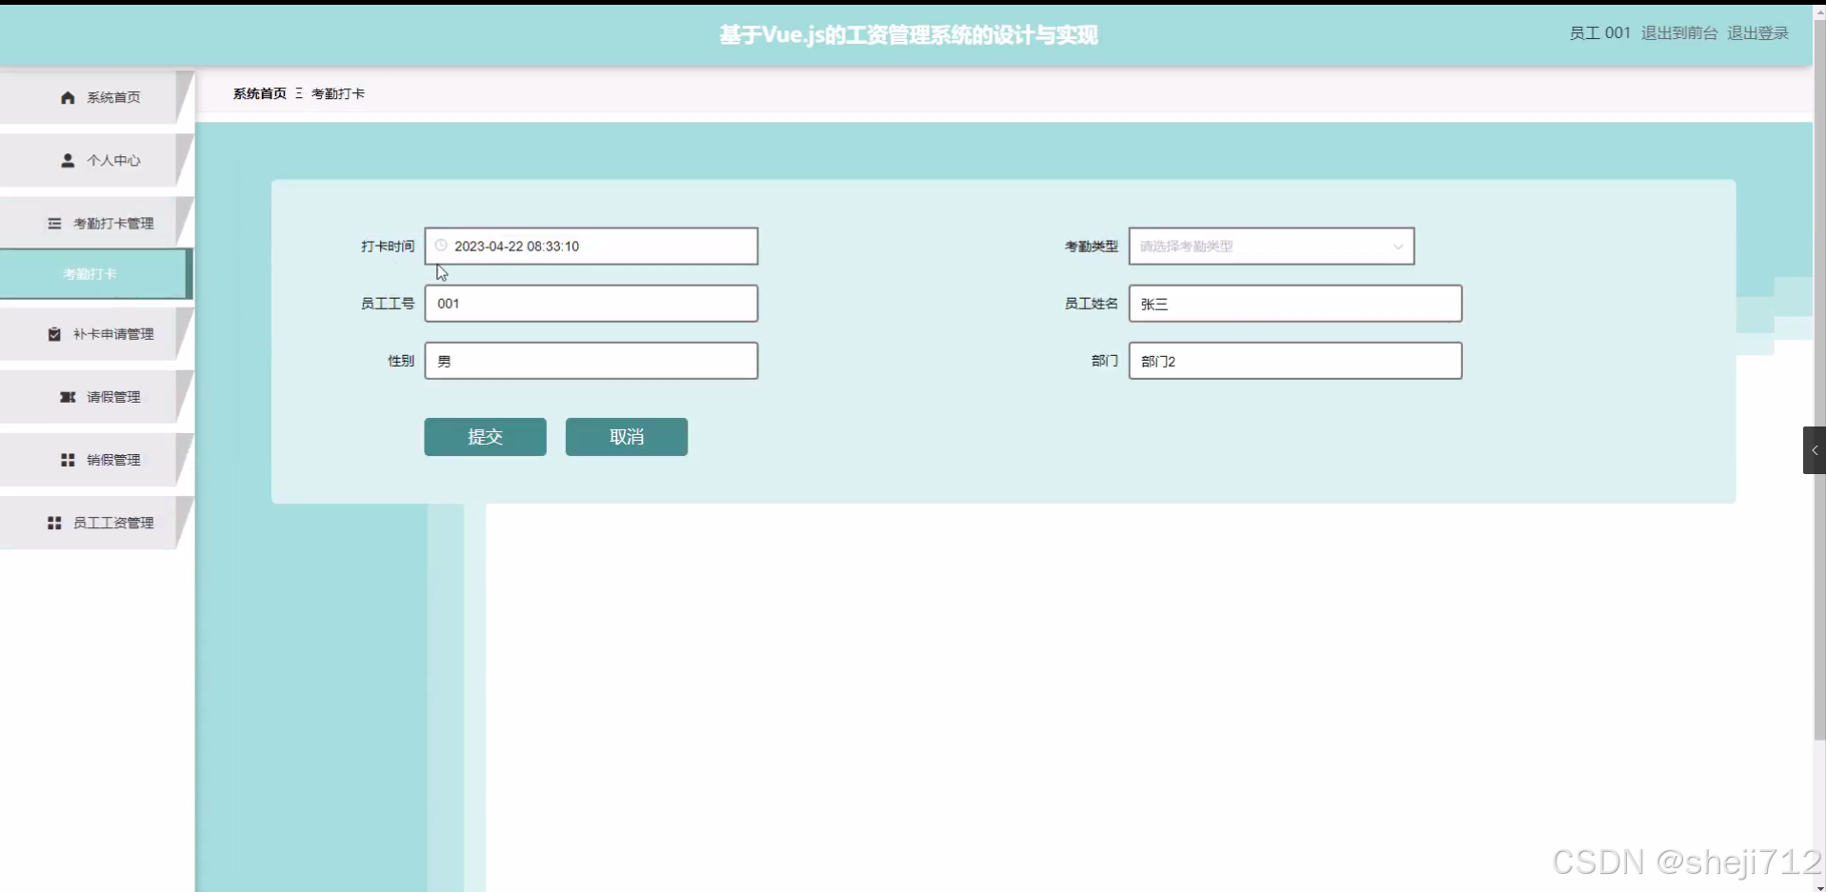Click the list icon next to 考勤打卡管理
The height and width of the screenshot is (892, 1826).
[x=53, y=223]
